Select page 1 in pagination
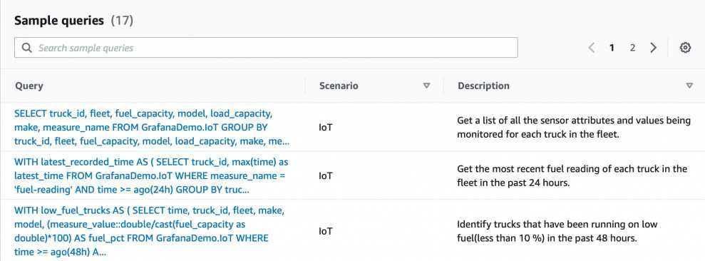Image resolution: width=705 pixels, height=261 pixels. click(x=612, y=48)
